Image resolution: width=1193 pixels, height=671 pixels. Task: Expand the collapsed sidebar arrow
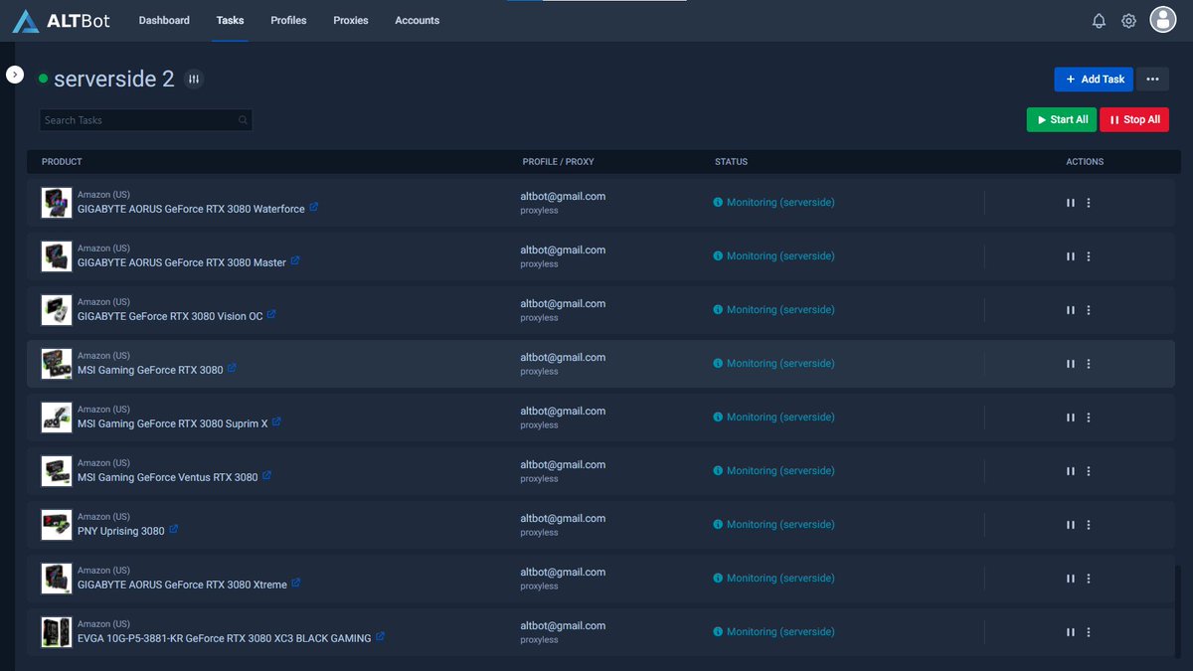click(15, 75)
